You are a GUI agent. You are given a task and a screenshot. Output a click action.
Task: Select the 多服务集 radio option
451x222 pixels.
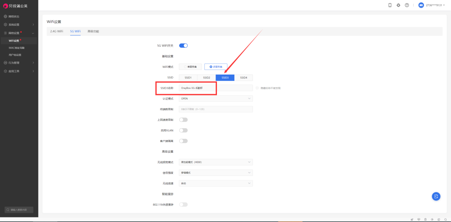tap(216, 67)
